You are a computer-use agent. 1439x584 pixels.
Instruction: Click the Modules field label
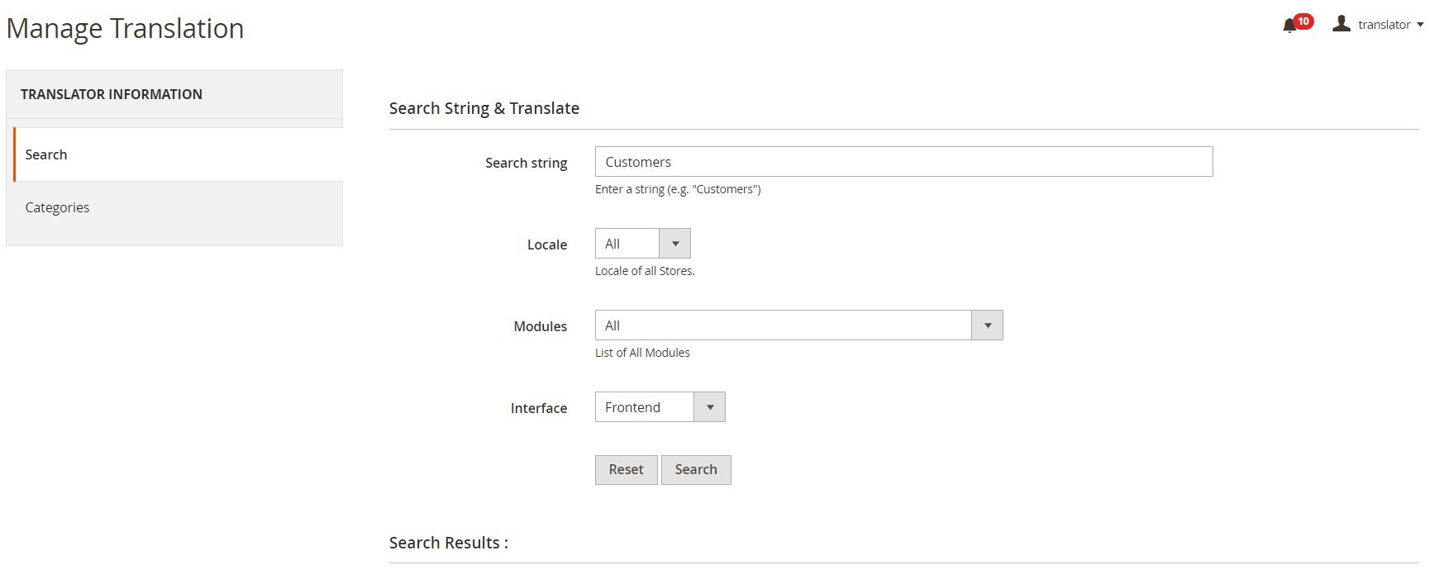(x=541, y=327)
